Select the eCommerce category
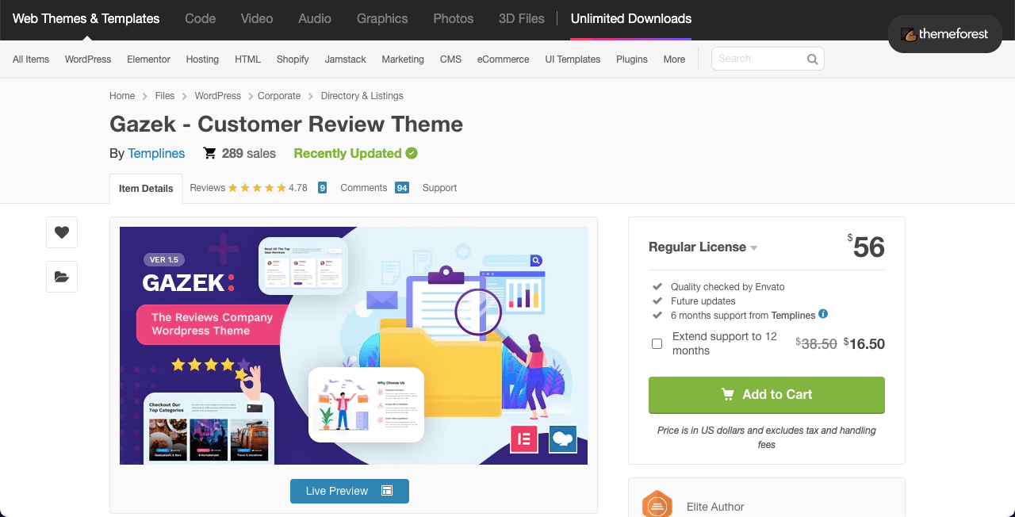Viewport: 1015px width, 517px height. coord(503,59)
